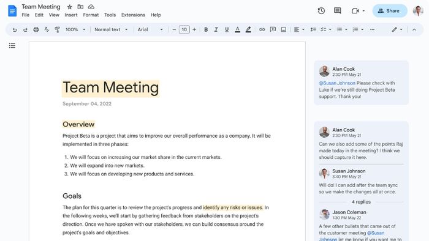
Task: Star the Team Meeting document
Action: pos(69,7)
